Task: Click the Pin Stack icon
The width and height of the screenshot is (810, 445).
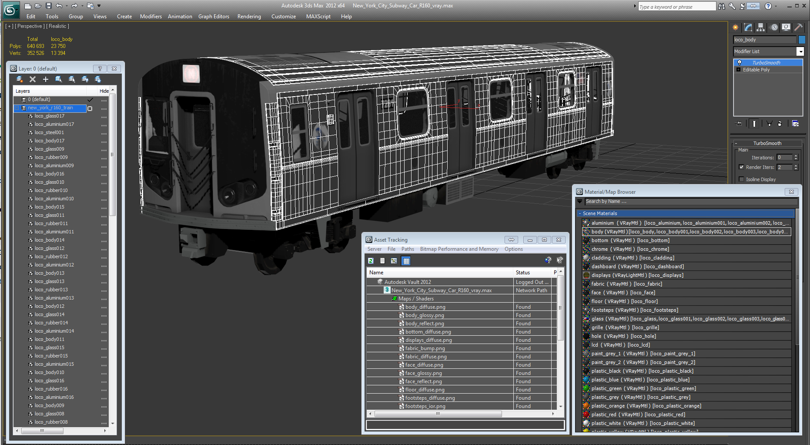Action: (x=739, y=124)
